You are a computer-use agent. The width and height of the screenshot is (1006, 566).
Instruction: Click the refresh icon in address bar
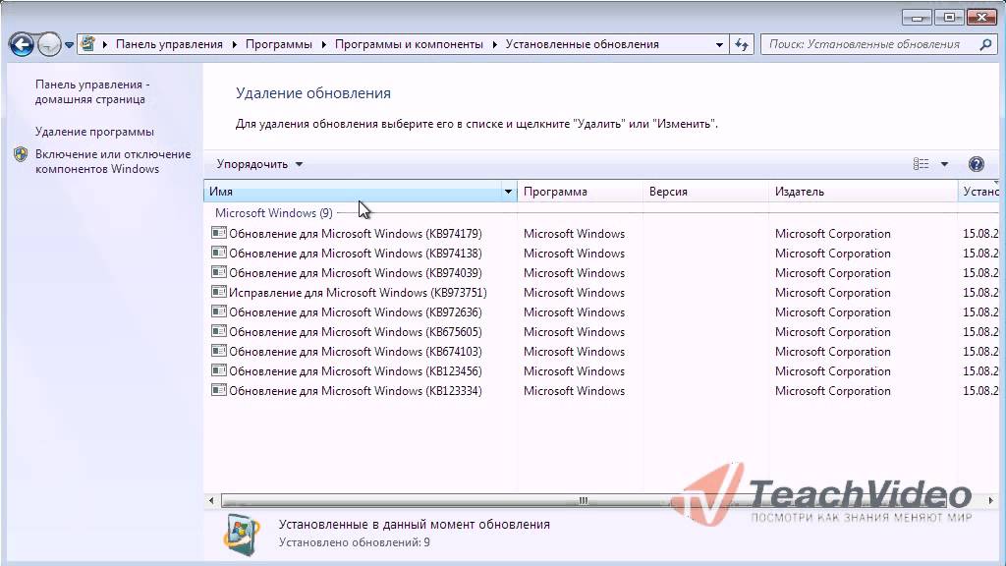(742, 43)
